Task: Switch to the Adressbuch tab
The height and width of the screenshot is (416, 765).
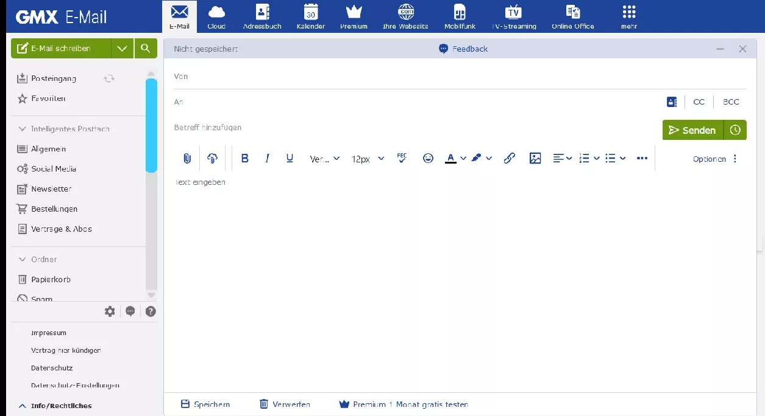Action: 262,16
